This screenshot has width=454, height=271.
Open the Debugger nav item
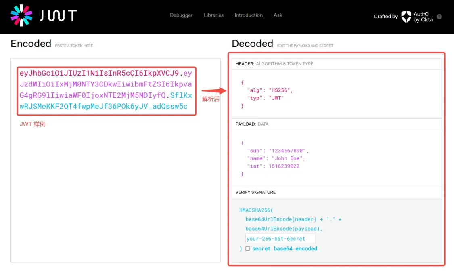click(181, 15)
